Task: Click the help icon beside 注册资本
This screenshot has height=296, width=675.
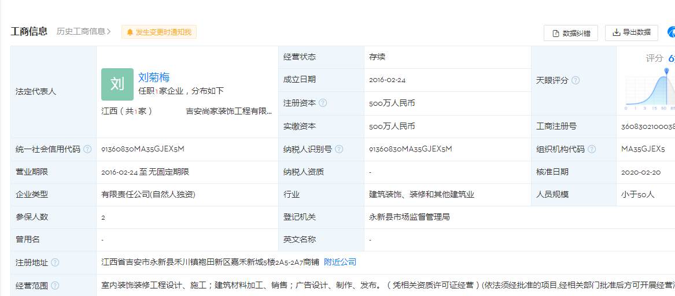Action: coord(323,103)
